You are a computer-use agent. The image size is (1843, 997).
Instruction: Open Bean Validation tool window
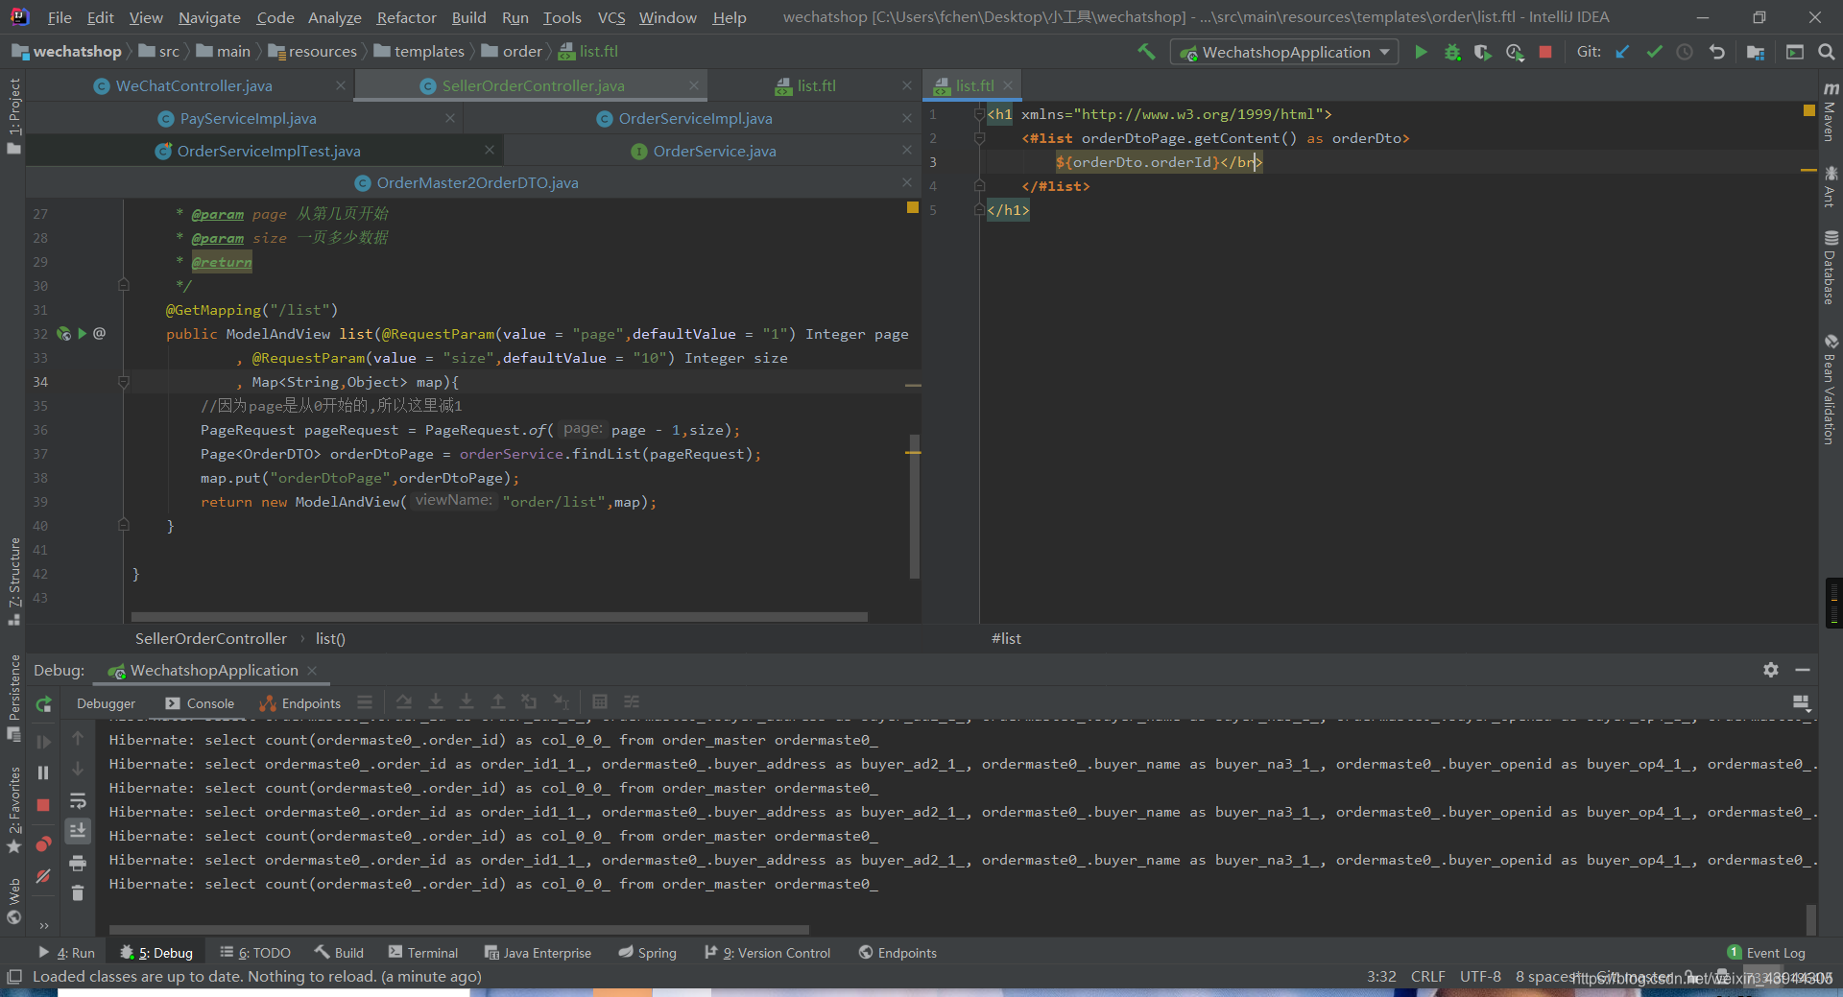point(1831,390)
